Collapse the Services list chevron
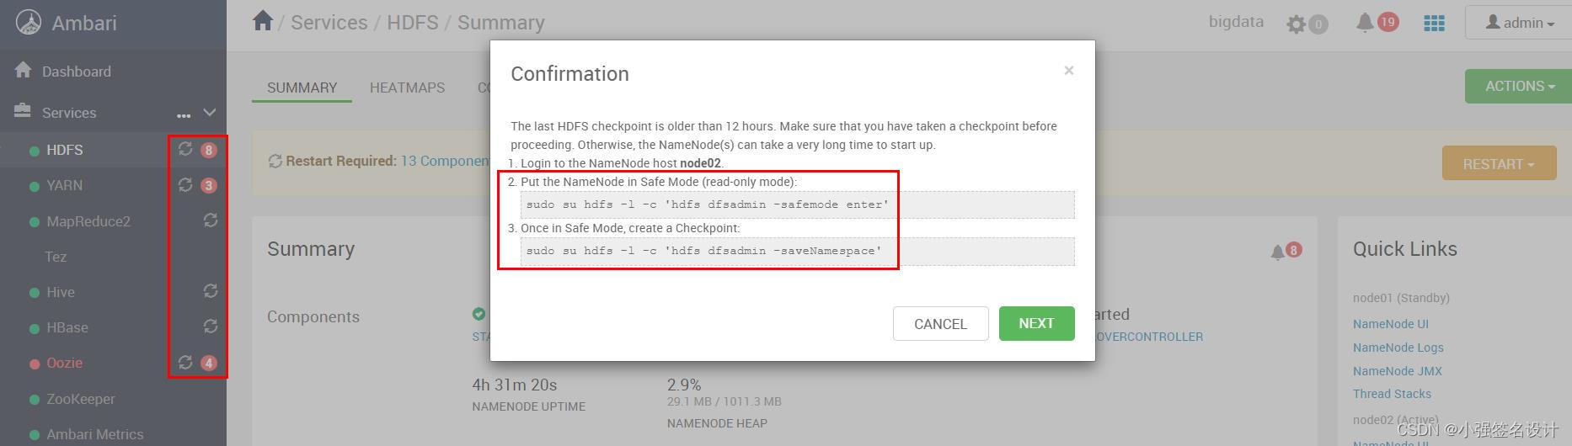The image size is (1572, 446). pyautogui.click(x=210, y=112)
